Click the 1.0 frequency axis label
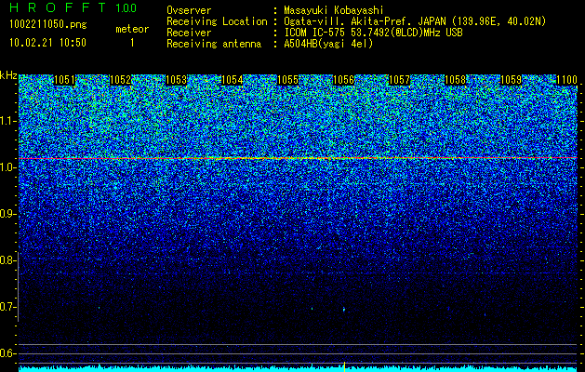The image size is (585, 372). pos(8,167)
